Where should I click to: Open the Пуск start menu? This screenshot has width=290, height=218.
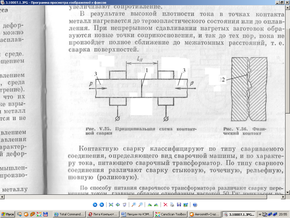(8, 214)
